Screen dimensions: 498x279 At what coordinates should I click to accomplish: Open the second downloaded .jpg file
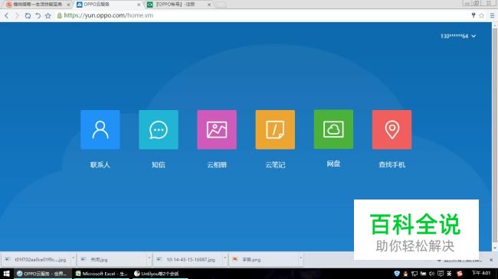coord(112,260)
